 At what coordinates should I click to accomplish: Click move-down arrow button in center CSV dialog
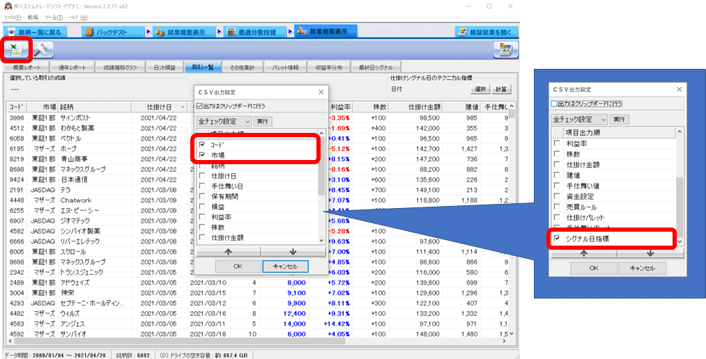[x=293, y=252]
